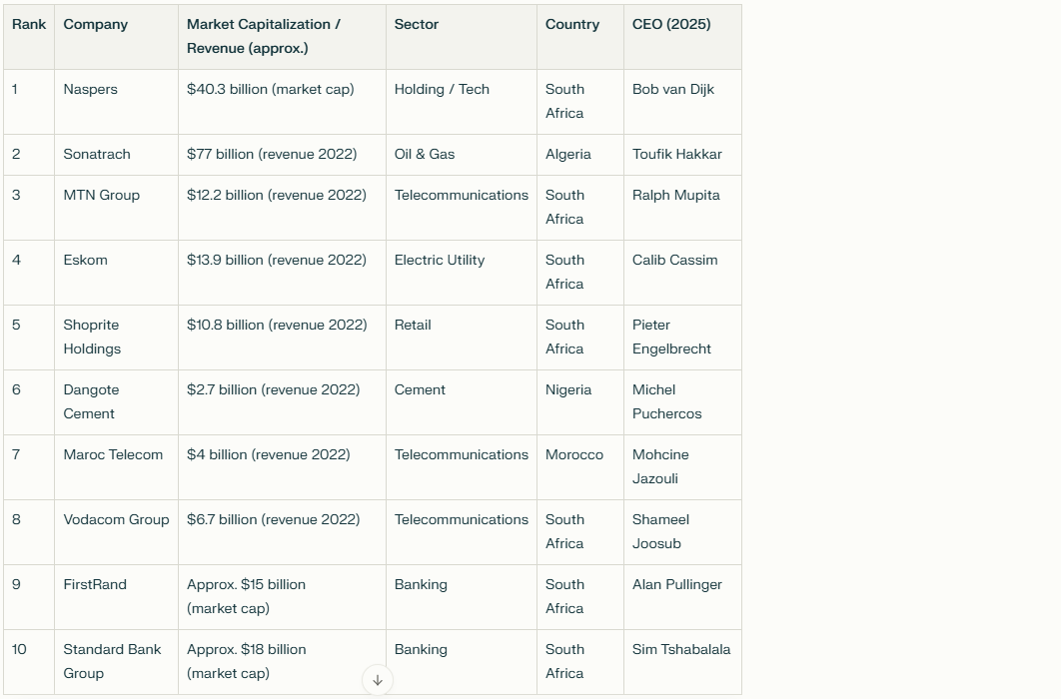Click the $40.3 billion market cap cell
1061x699 pixels.
tap(271, 90)
